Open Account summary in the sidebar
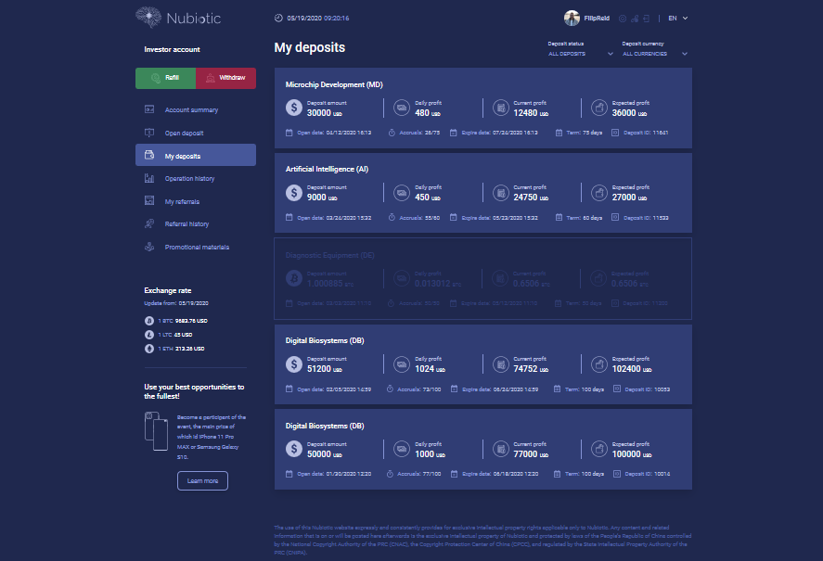Image resolution: width=823 pixels, height=561 pixels. (191, 109)
